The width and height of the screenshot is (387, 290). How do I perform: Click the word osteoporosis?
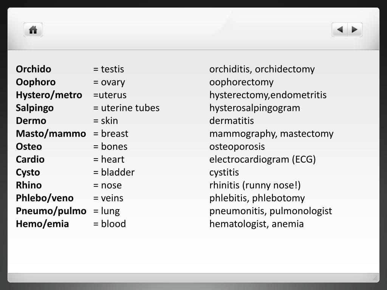[237, 147]
